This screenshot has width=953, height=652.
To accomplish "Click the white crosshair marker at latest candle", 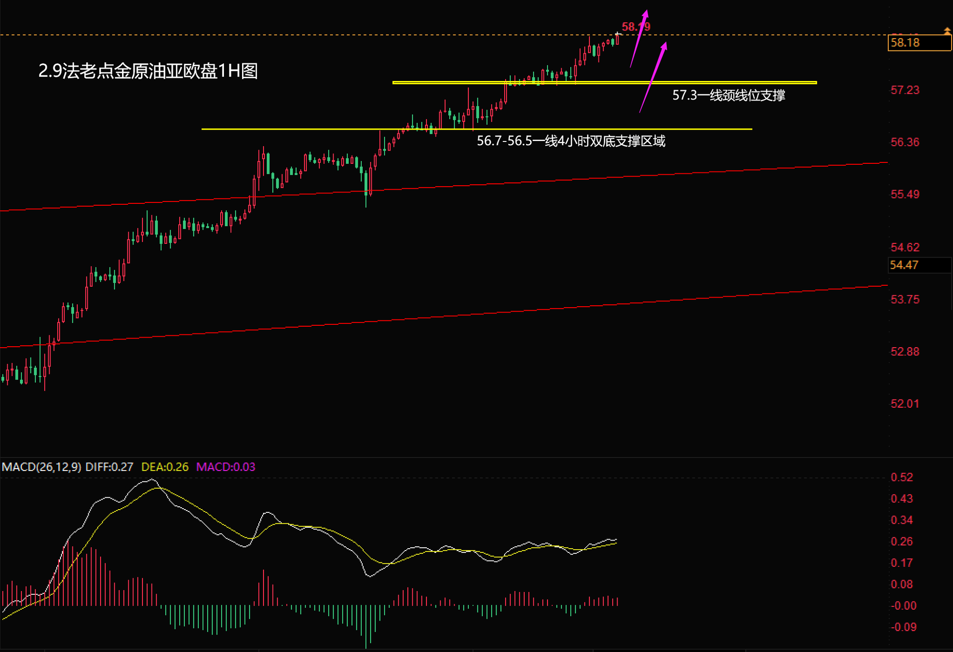I will coord(618,34).
